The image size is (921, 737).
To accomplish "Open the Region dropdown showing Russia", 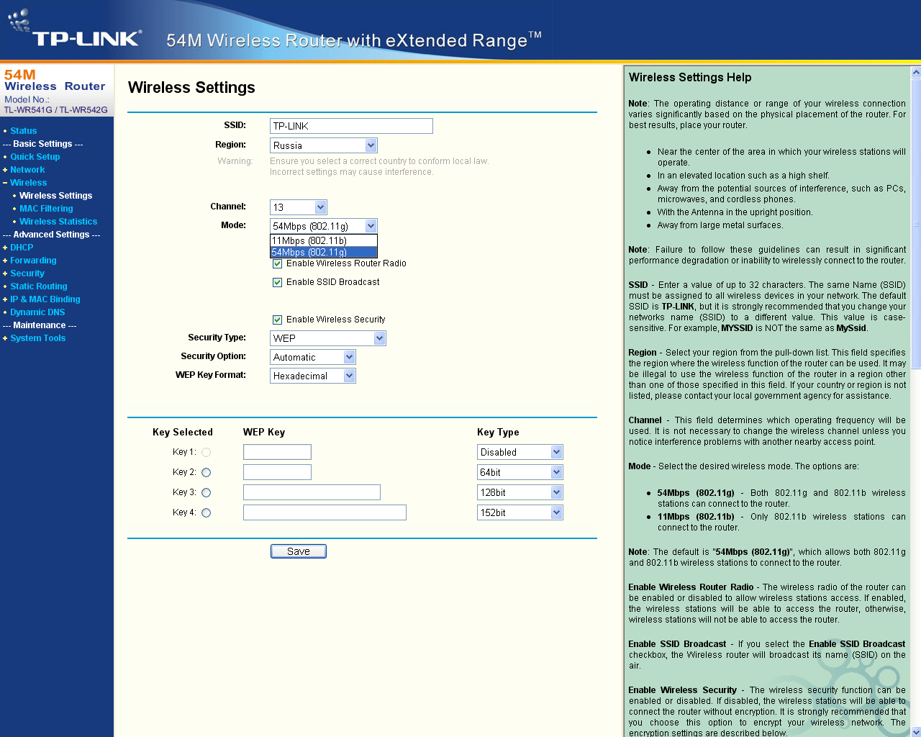I will click(x=324, y=145).
